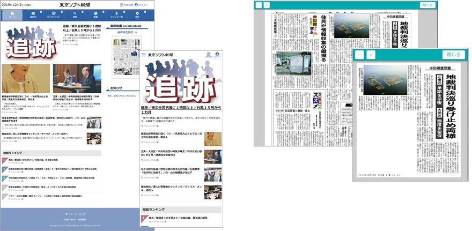The image size is (472, 231).
Task: Open desktop article あきる野市長選／野党共闘の村木氏初当選
Action: (x=44, y=118)
